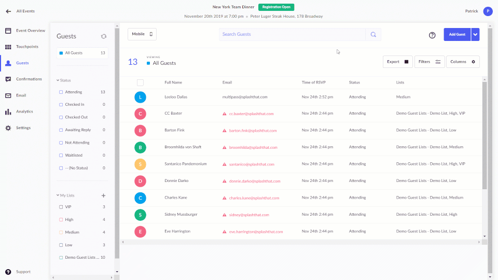Viewport: 498px width, 280px height.
Task: Click the guest table horizontal scrollbar
Action: pos(301,242)
